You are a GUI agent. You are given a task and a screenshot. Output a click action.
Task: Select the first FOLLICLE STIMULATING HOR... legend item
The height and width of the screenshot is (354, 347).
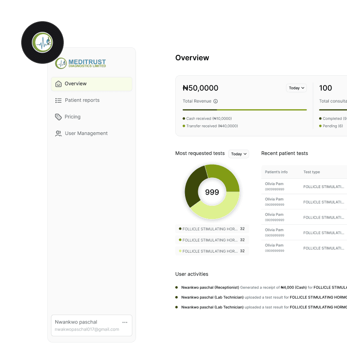coord(212,229)
